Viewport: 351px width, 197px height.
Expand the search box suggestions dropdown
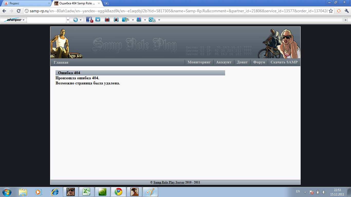[68, 20]
